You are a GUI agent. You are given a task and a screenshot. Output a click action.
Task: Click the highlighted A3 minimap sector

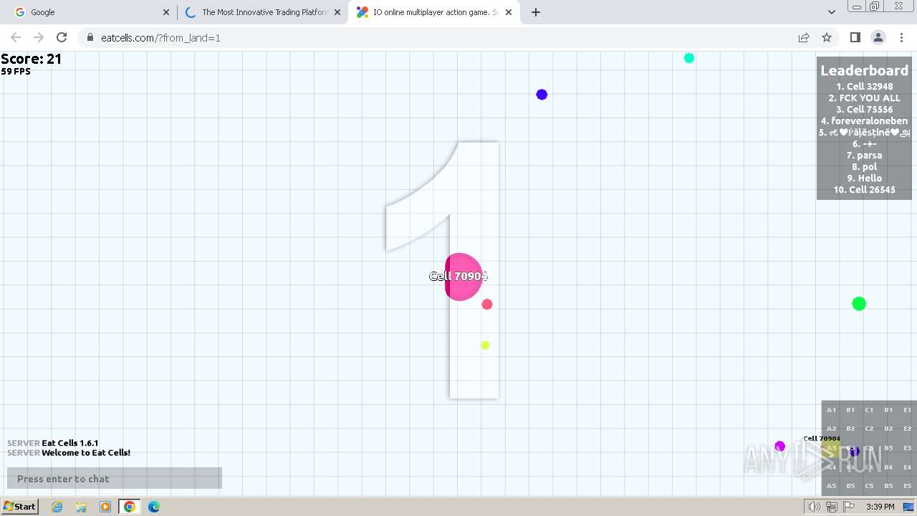click(831, 448)
